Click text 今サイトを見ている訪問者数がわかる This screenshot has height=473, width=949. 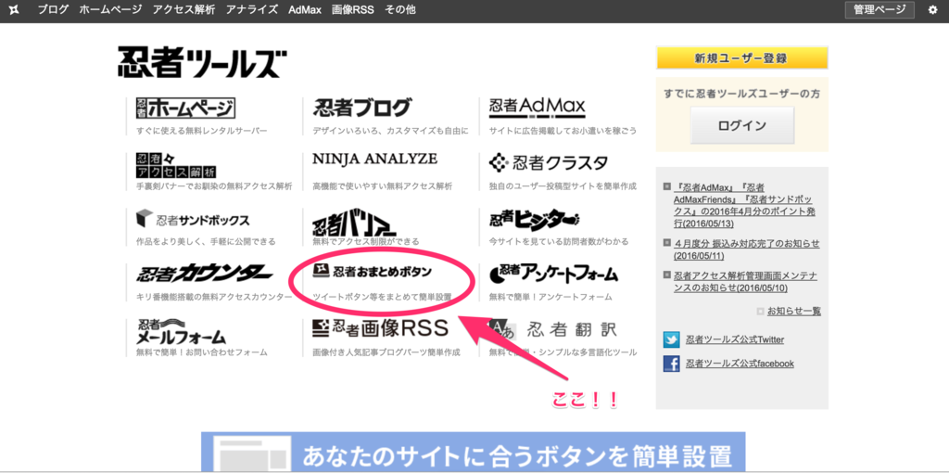[x=559, y=242]
